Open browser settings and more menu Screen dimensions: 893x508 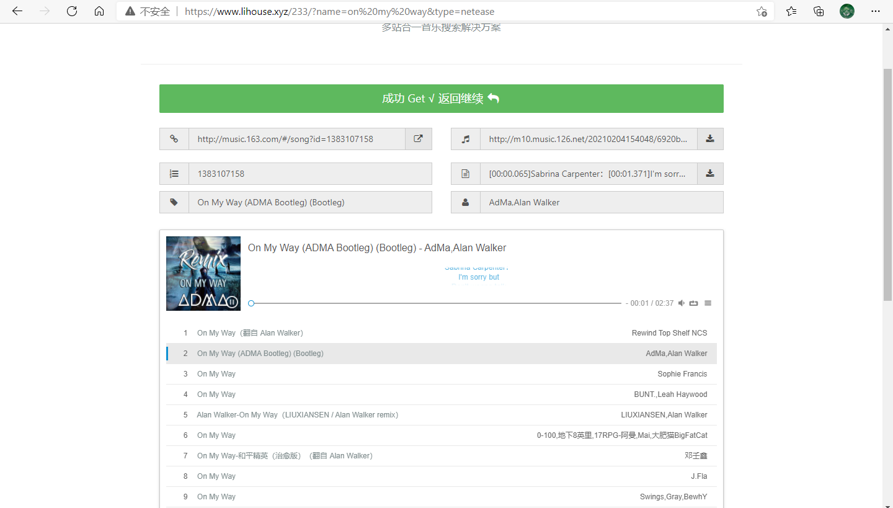pos(876,11)
